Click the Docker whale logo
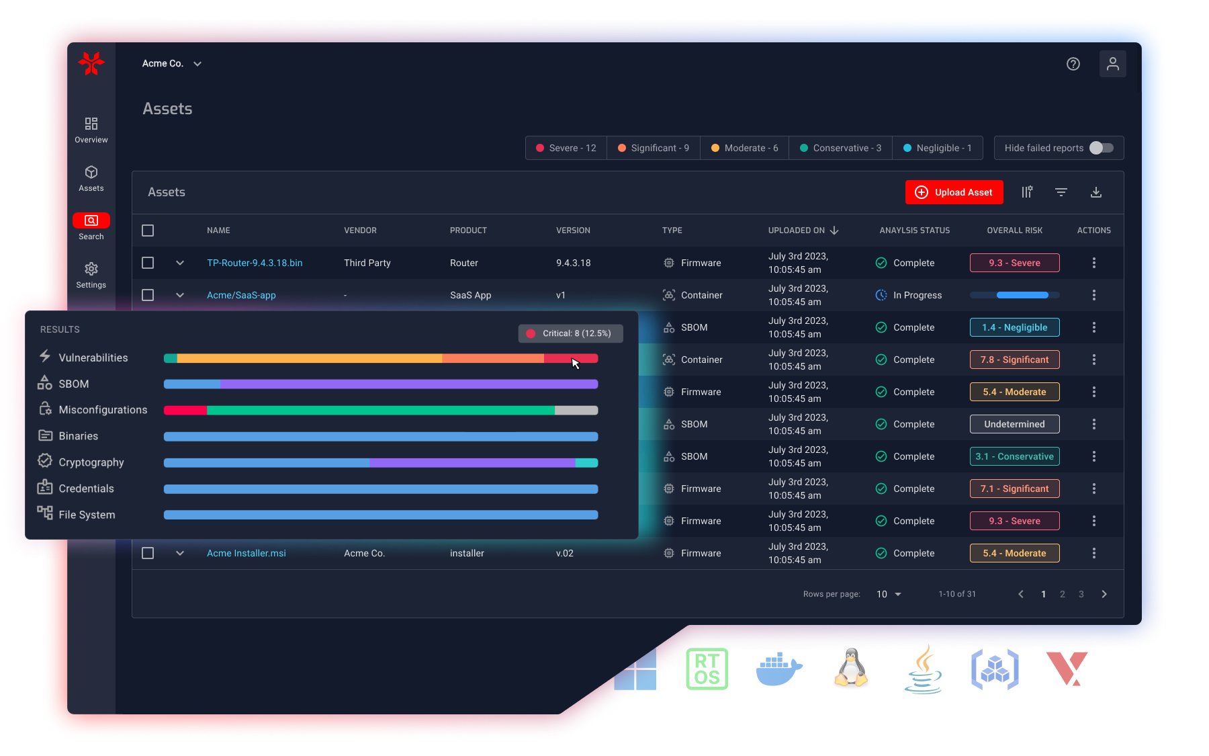 coord(779,669)
